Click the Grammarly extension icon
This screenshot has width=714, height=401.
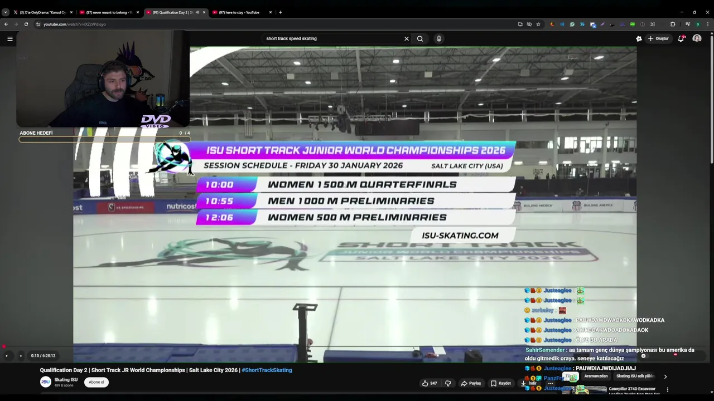click(572, 24)
